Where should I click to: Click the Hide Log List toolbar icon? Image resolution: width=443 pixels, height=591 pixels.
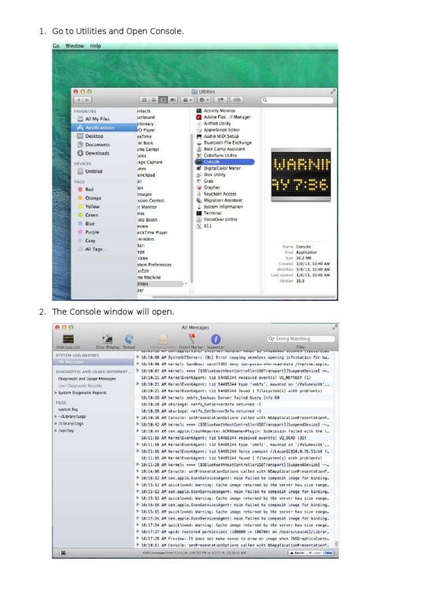[68, 339]
